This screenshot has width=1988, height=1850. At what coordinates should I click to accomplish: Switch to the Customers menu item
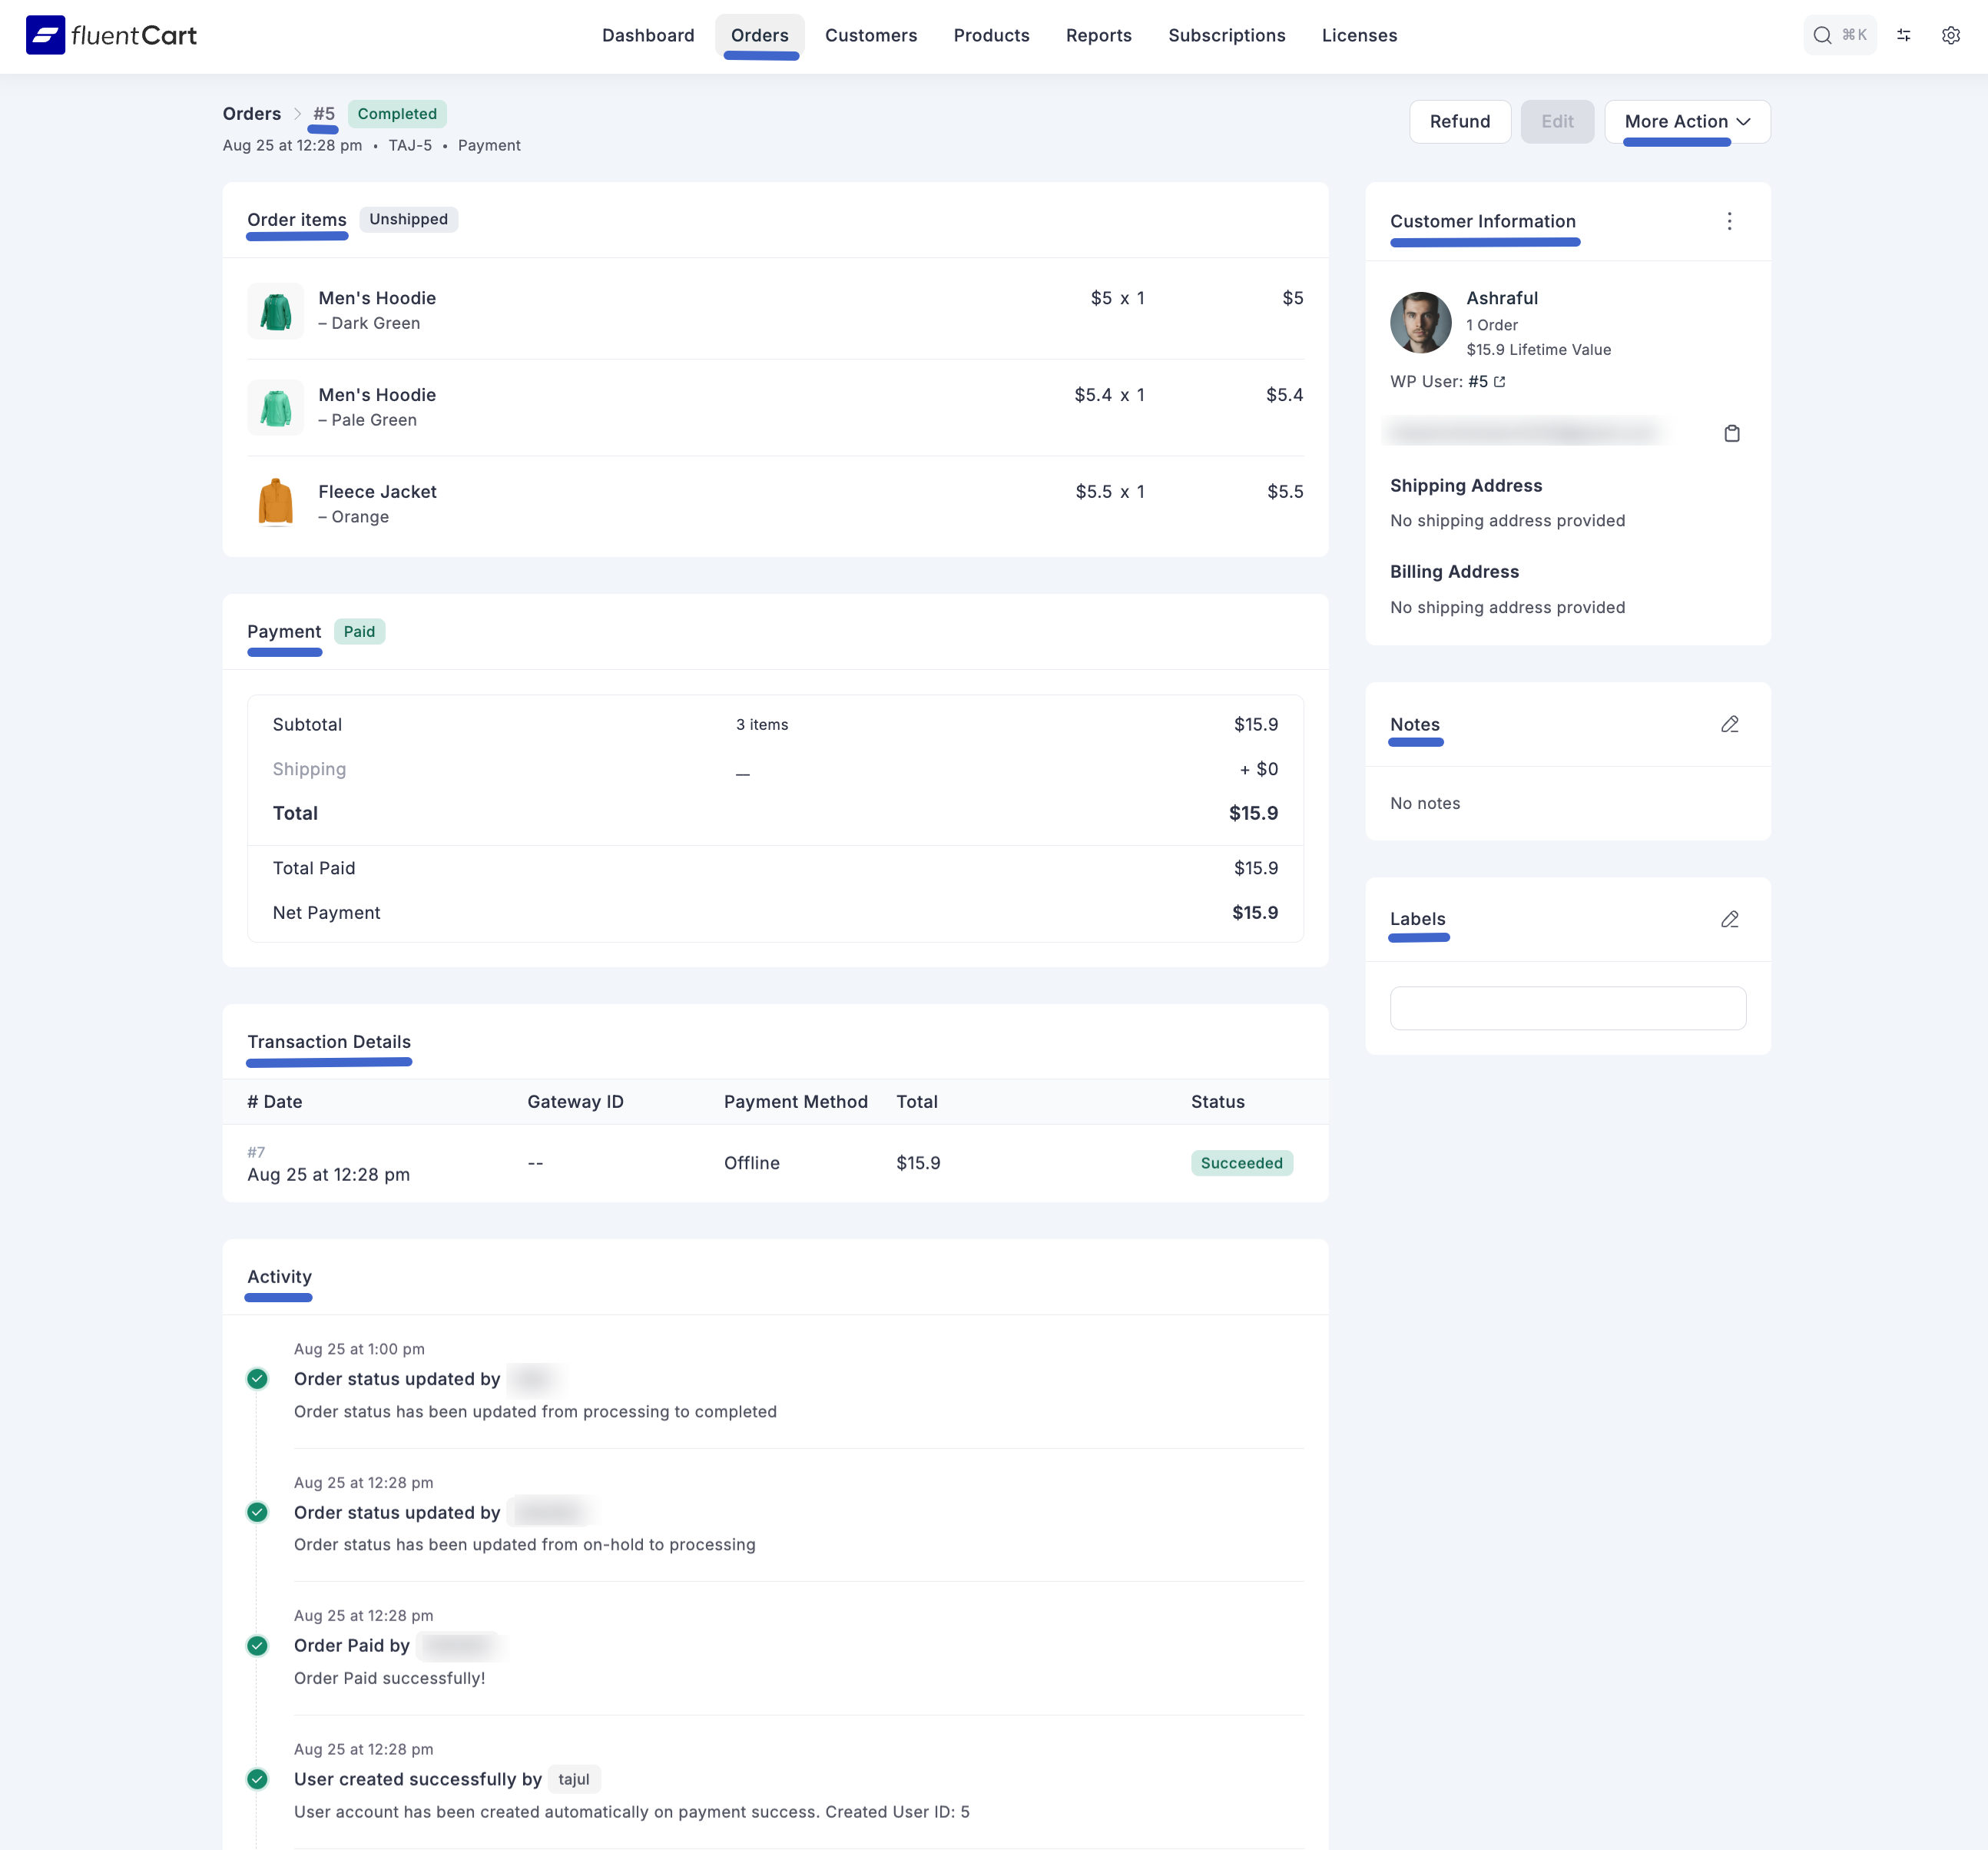click(x=870, y=35)
